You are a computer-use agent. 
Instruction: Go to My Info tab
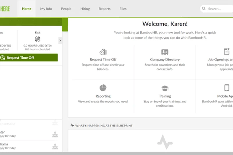click(46, 9)
